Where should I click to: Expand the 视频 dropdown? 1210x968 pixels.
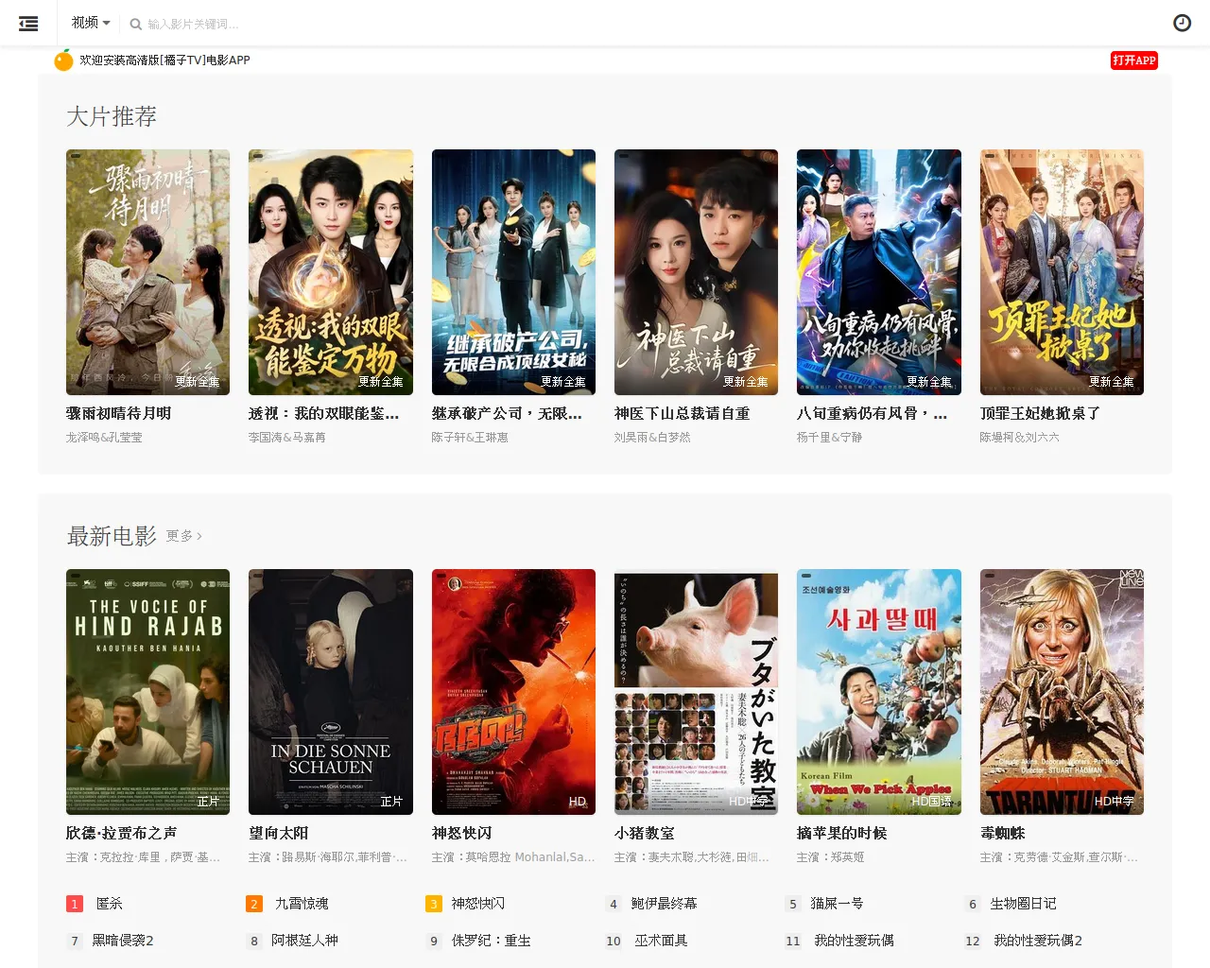click(x=91, y=23)
